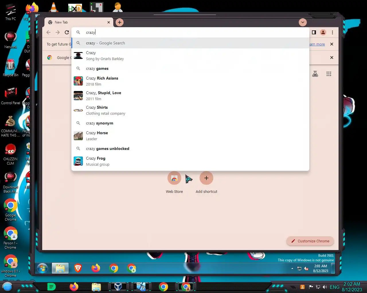Open the Recycle Bin desktop icon
367x293 pixels.
coord(11,68)
